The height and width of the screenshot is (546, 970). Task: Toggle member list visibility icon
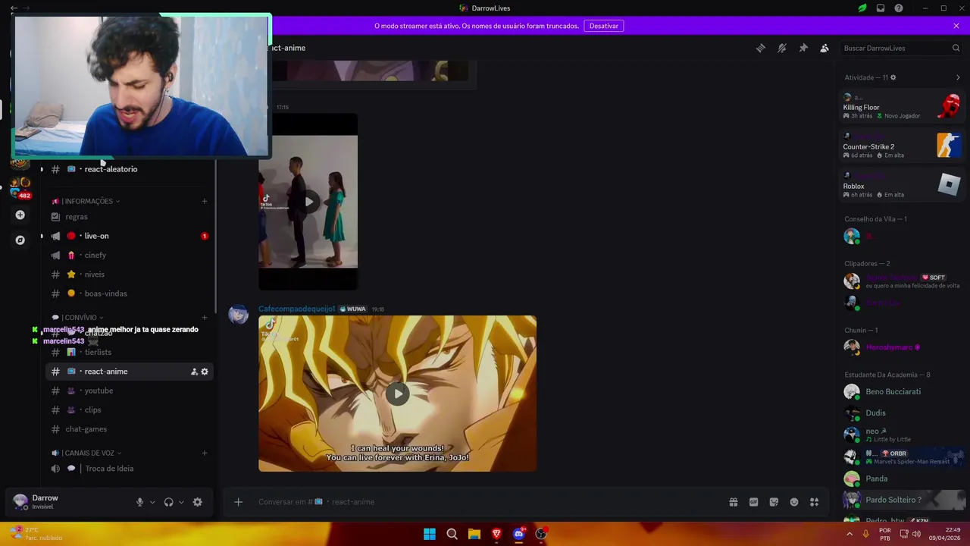click(824, 48)
